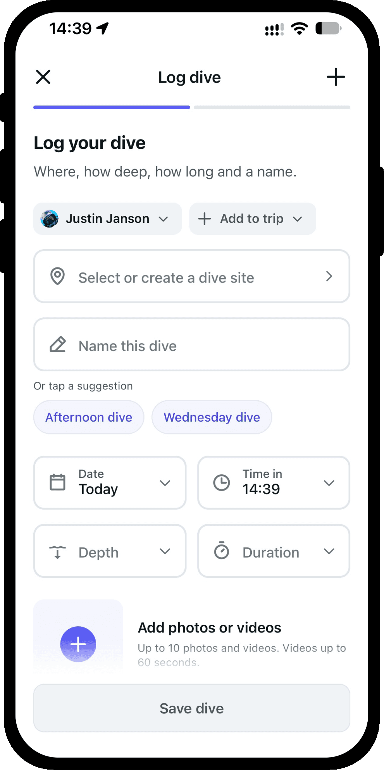Tap the calendar icon in Date field
Image resolution: width=384 pixels, height=770 pixels.
(57, 482)
